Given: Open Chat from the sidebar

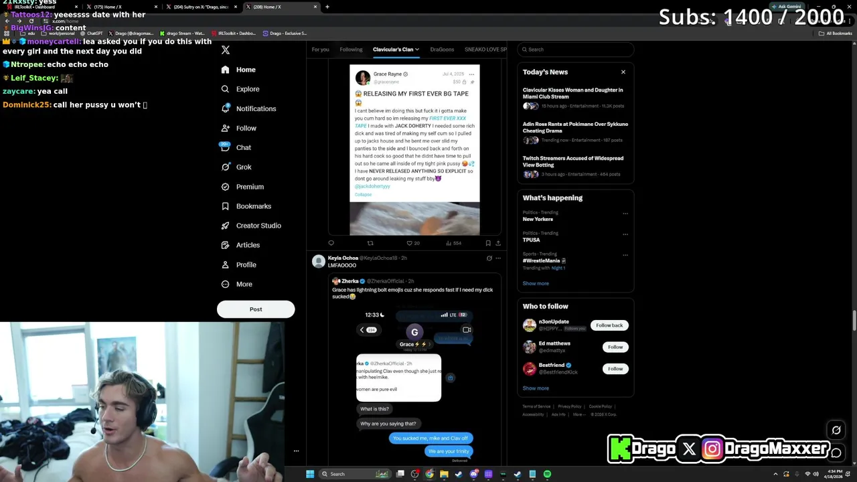Looking at the screenshot, I should 236,147.
